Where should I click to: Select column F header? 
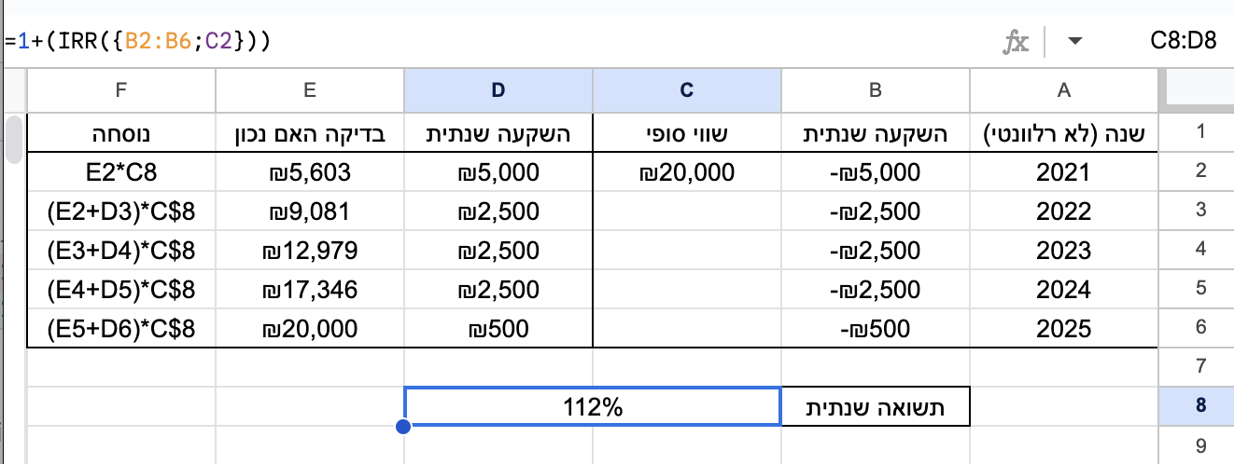(120, 89)
